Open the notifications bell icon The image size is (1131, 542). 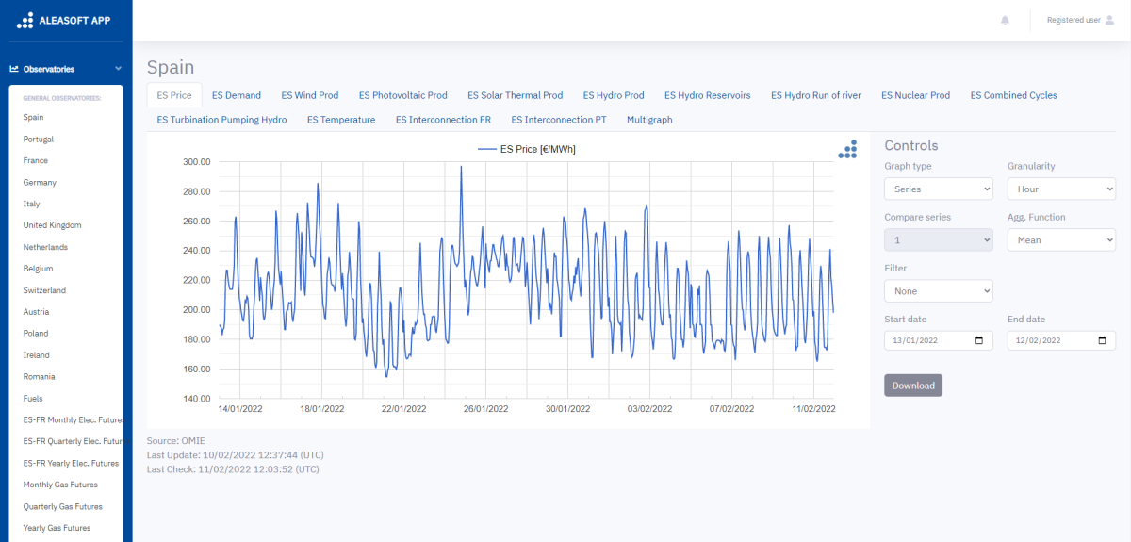[x=1005, y=20]
